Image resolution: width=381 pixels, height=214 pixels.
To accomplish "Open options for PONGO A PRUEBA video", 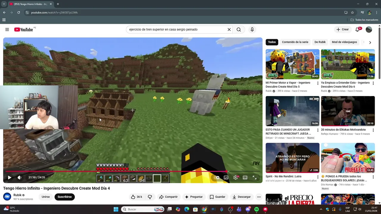I will (x=373, y=177).
